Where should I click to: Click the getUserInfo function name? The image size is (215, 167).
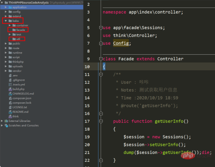pos(169,122)
